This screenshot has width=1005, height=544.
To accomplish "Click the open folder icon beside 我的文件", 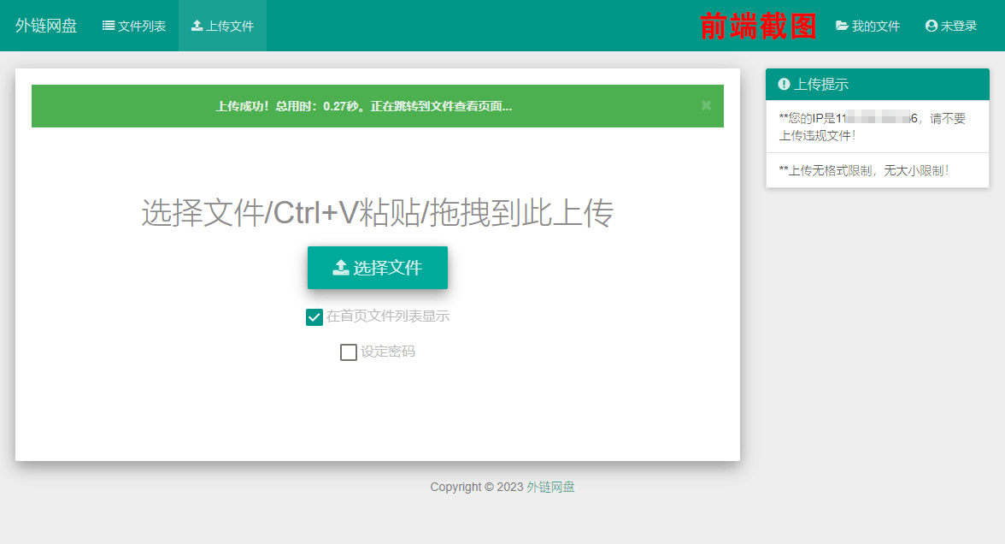I will (x=842, y=26).
